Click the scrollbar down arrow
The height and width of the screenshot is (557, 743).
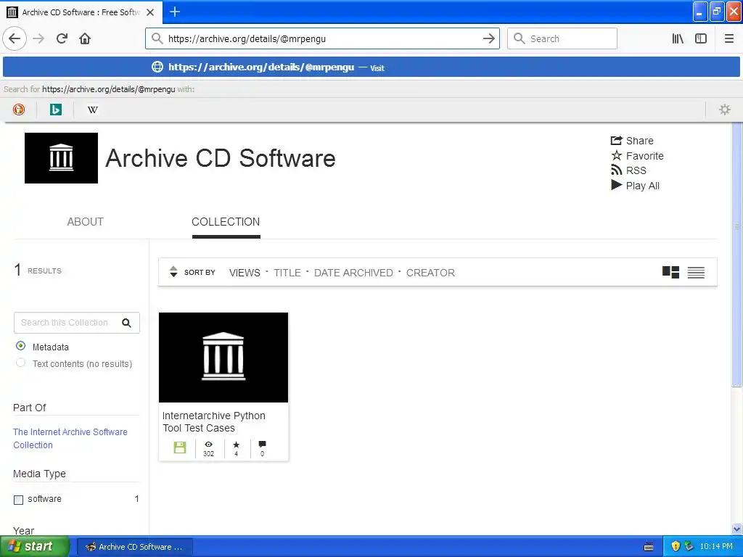pyautogui.click(x=737, y=529)
